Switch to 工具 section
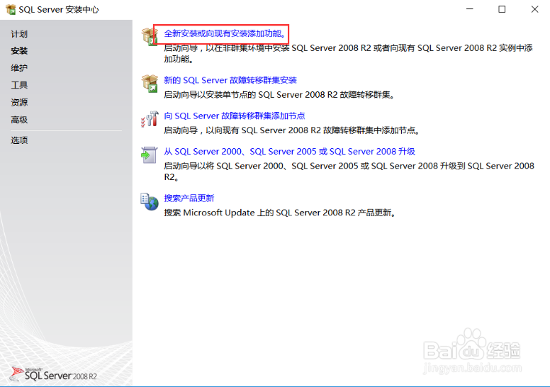Viewport: 550px width, 387px height. pyautogui.click(x=19, y=85)
